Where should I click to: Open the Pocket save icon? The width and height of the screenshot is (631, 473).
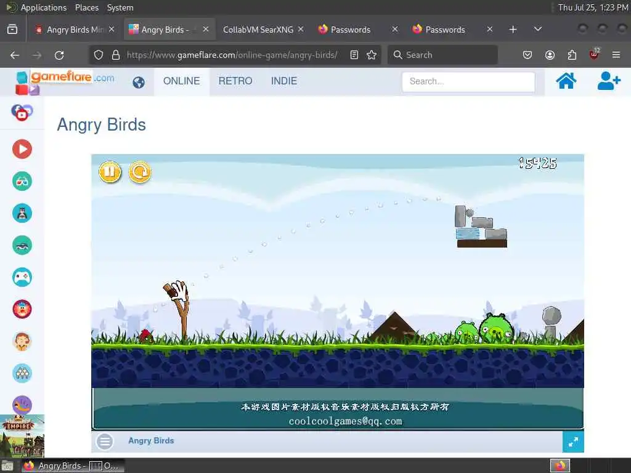[527, 55]
